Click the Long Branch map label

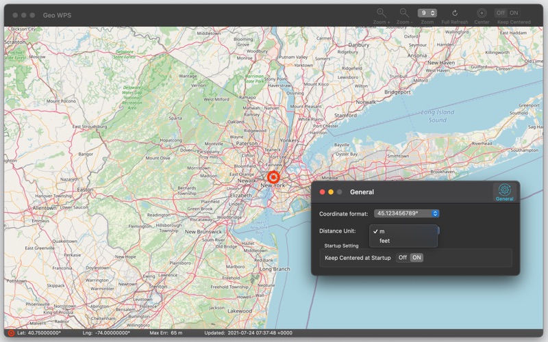(x=275, y=269)
